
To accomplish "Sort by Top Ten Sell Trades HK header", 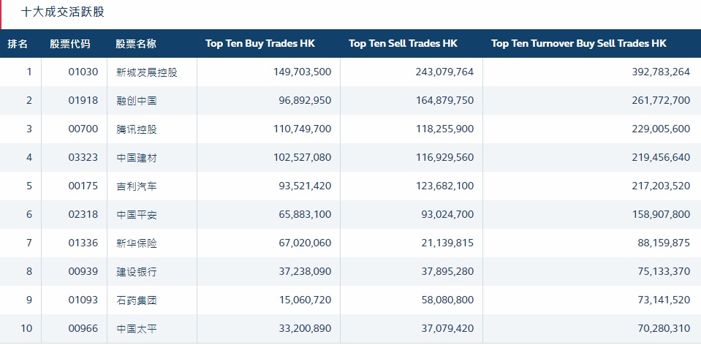I will 403,44.
